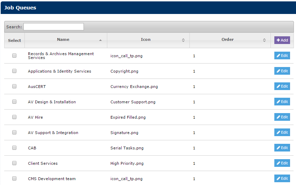Check the AusCERT row checkbox

[14, 86]
